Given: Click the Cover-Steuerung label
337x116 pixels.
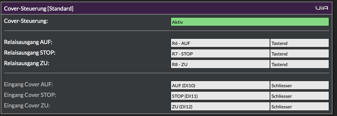Looking at the screenshot, I should coord(26,21).
